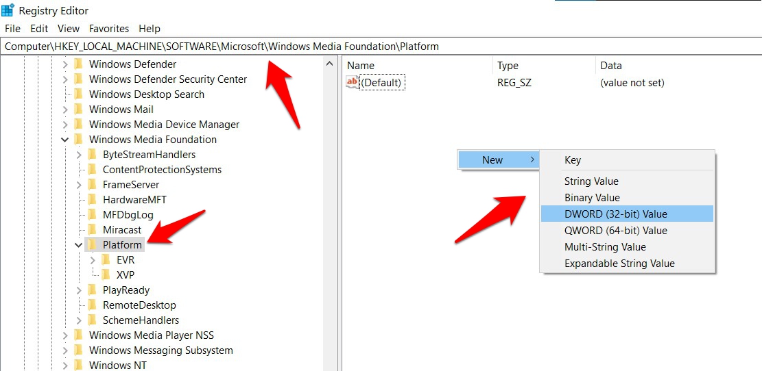The height and width of the screenshot is (371, 762).
Task: Select the Platform folder icon
Action: [x=92, y=245]
